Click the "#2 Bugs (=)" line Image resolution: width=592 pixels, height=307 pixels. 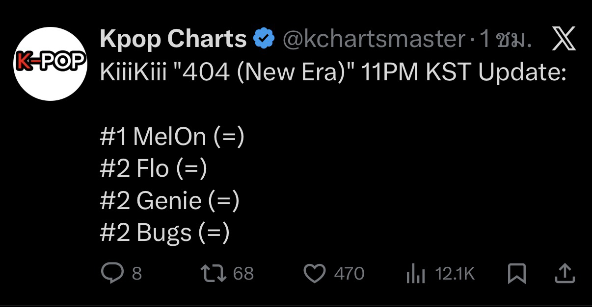pyautogui.click(x=164, y=233)
